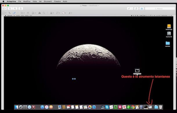Viewport: 177px width, 113px height.
Task: Click the System Preferences gear dock icon
Action: [x=25, y=107]
